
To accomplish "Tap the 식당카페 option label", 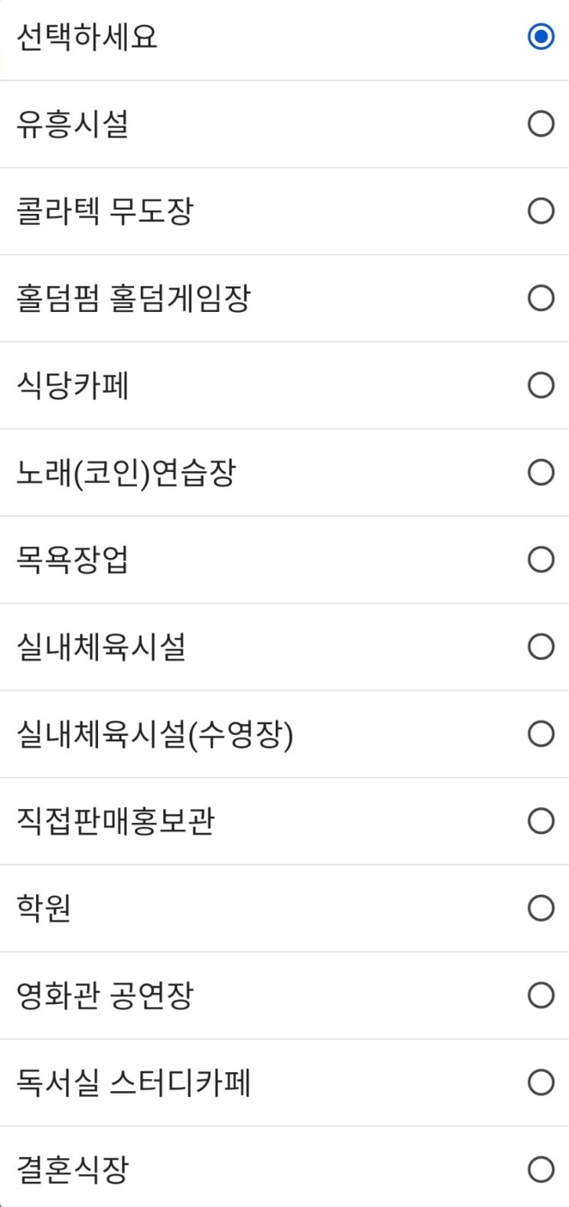I will point(73,385).
